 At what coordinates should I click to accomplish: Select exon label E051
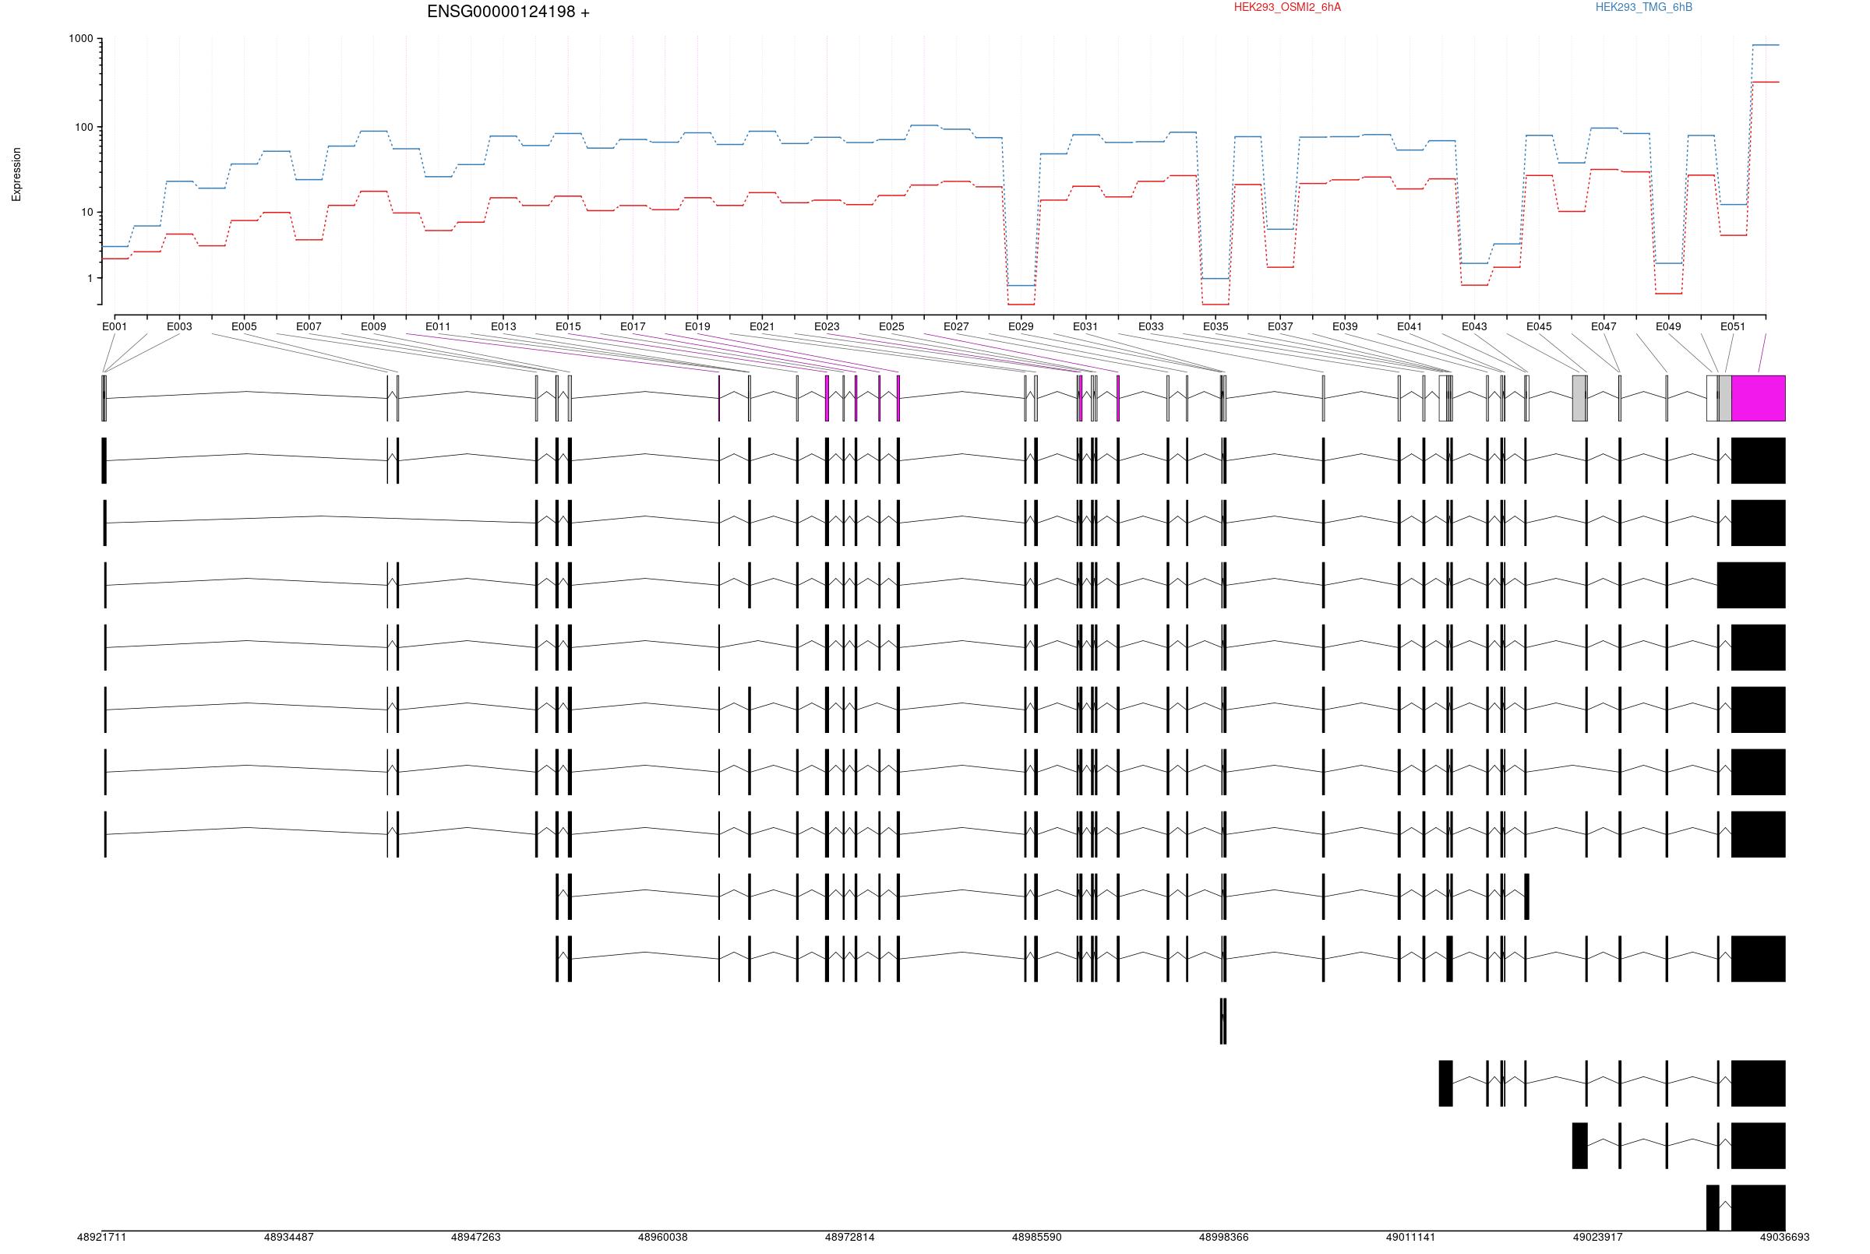point(1733,326)
